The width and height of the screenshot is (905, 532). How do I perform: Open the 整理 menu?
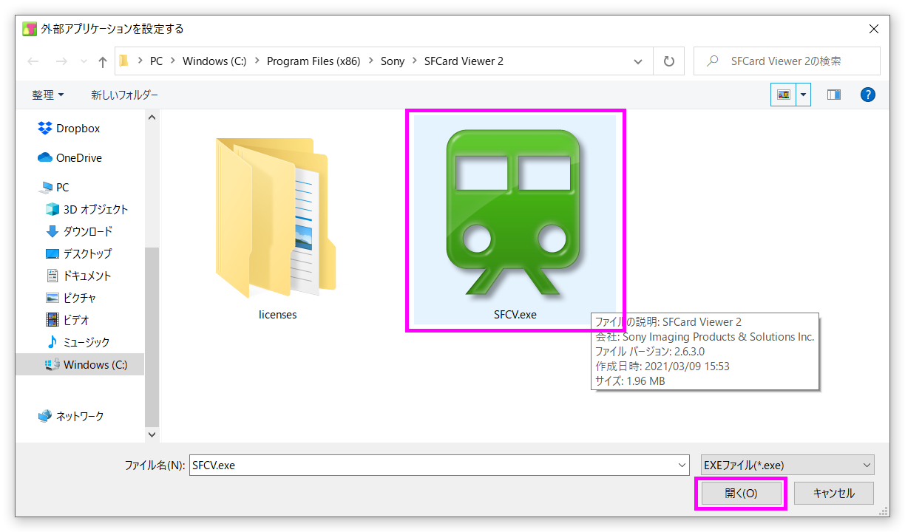pyautogui.click(x=47, y=95)
